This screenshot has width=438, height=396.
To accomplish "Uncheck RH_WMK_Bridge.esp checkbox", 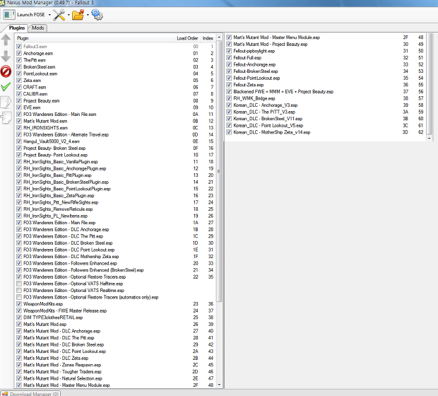I will (229, 98).
